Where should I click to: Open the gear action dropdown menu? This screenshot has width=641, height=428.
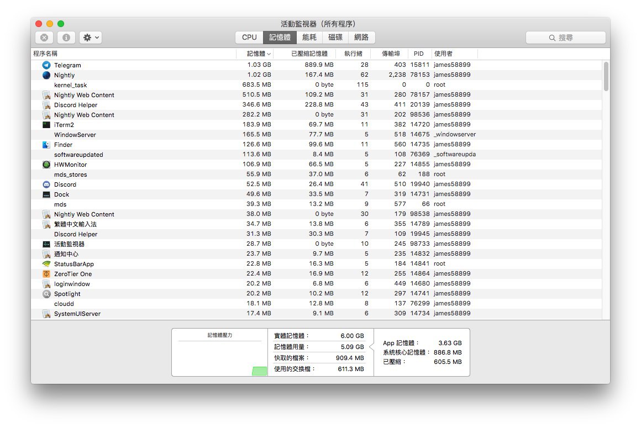click(x=91, y=38)
